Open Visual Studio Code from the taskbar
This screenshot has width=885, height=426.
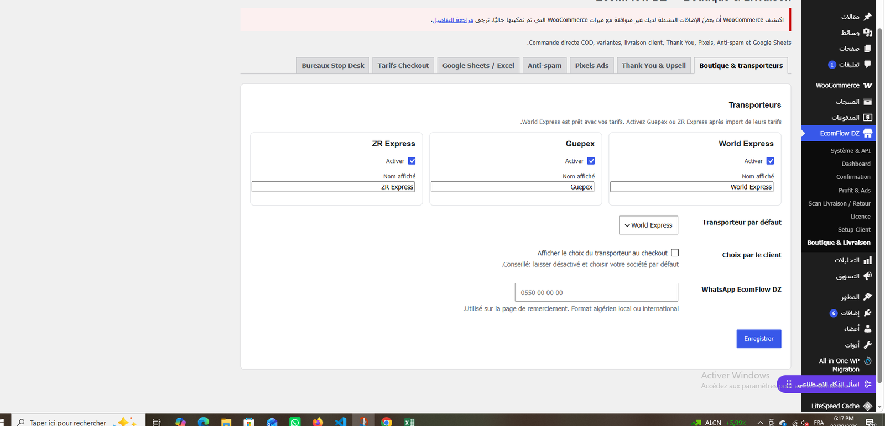341,422
